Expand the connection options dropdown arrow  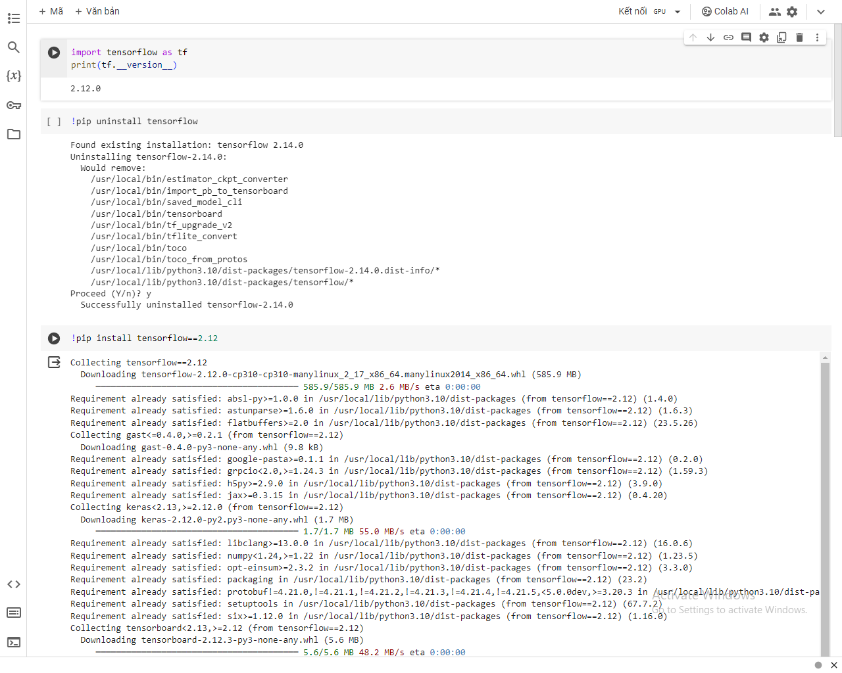(x=678, y=12)
